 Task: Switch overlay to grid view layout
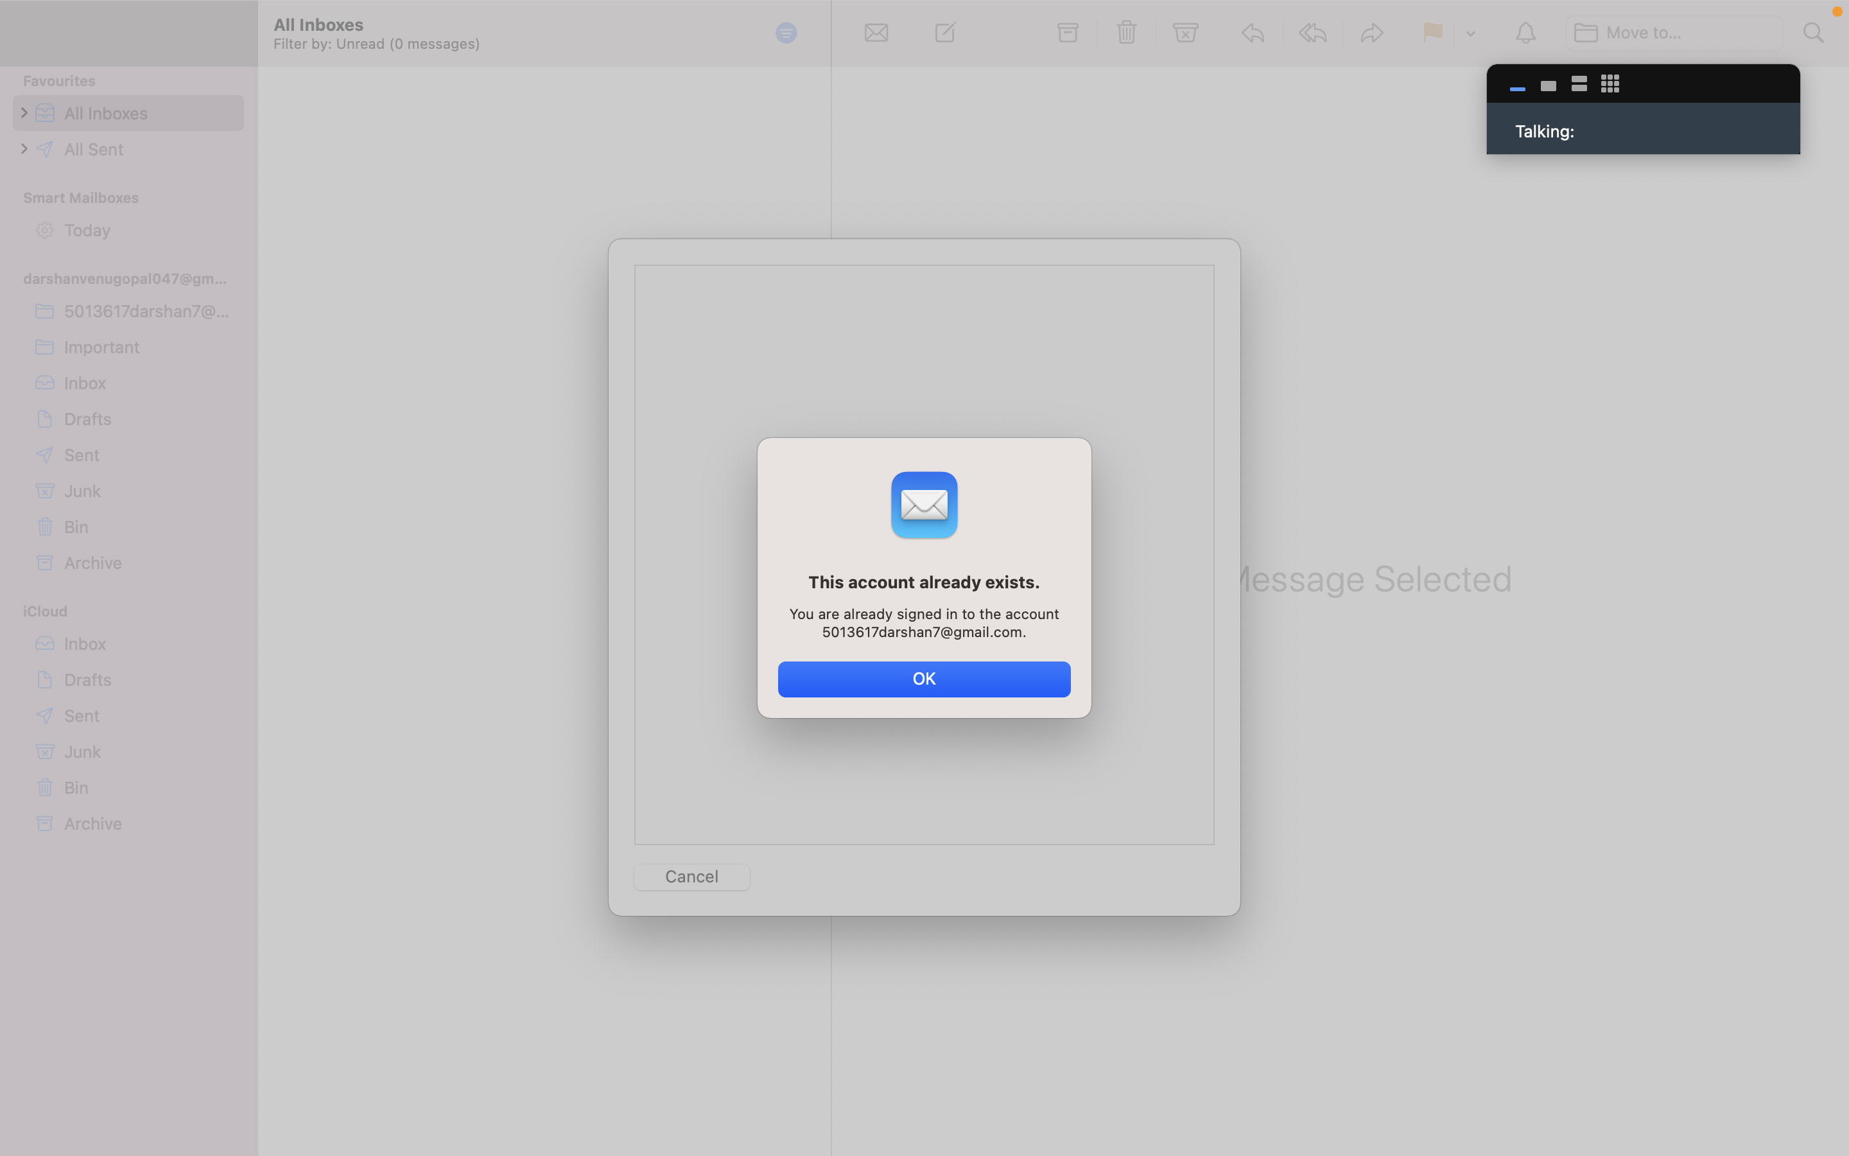pyautogui.click(x=1610, y=84)
